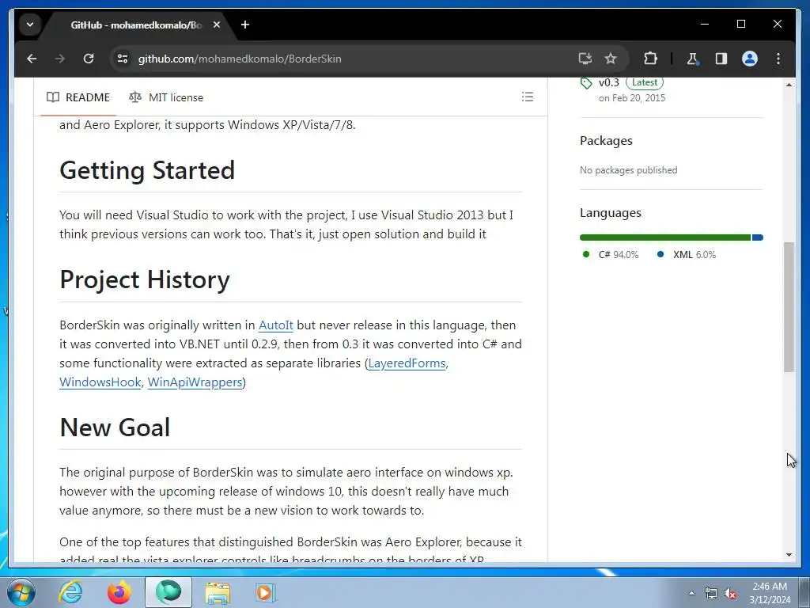Switch to the README tab
The width and height of the screenshot is (810, 608).
click(78, 97)
